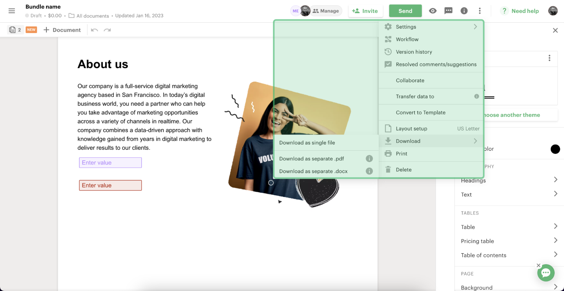Screen dimensions: 564x291
Task: Click the ME recipient badge
Action: (295, 11)
